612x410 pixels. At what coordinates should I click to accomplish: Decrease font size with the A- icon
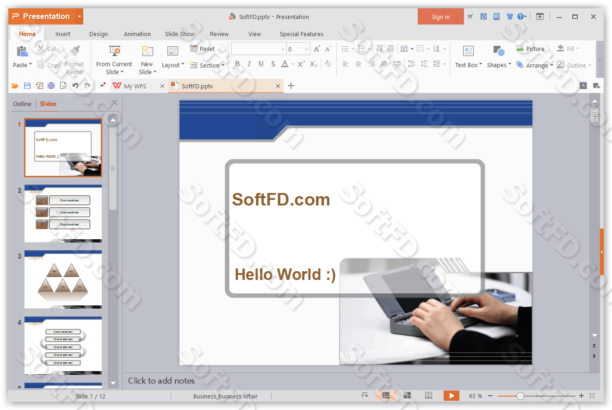pos(328,49)
